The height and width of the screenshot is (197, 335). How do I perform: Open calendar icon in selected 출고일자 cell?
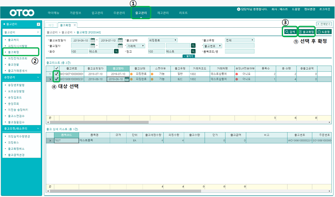(127, 79)
